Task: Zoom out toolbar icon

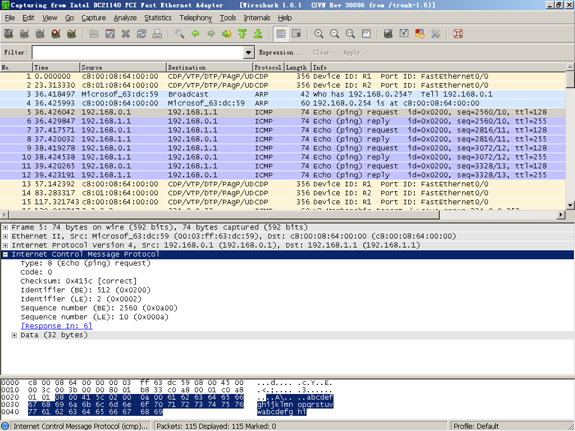Action: pos(335,34)
